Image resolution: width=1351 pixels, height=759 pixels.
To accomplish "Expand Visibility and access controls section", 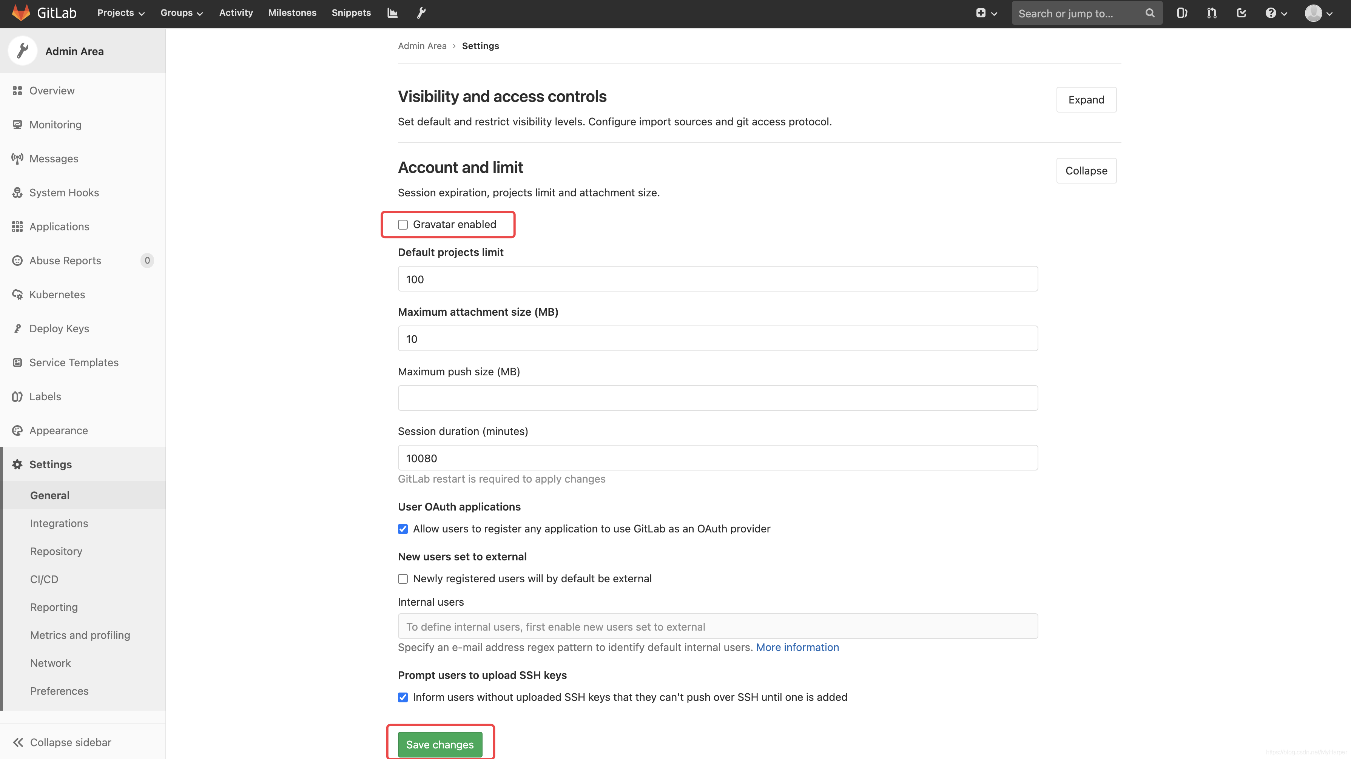I will (1086, 100).
